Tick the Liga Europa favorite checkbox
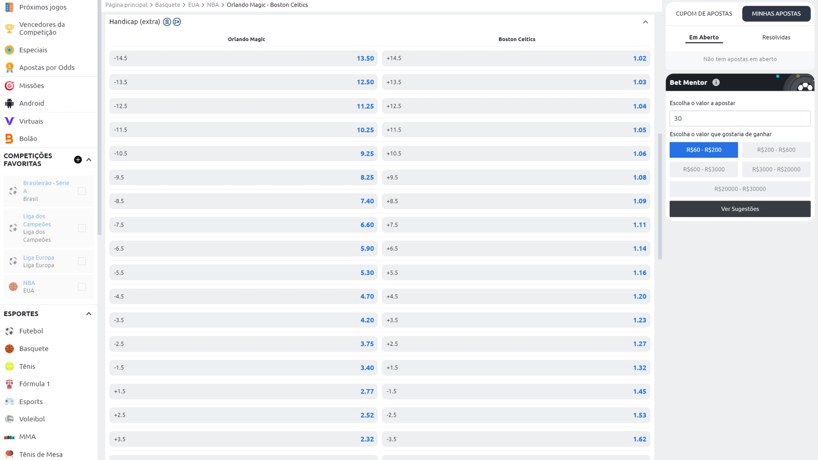The width and height of the screenshot is (818, 460). [x=82, y=262]
